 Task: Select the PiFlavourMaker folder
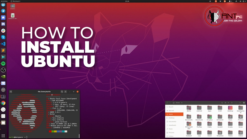189,126
